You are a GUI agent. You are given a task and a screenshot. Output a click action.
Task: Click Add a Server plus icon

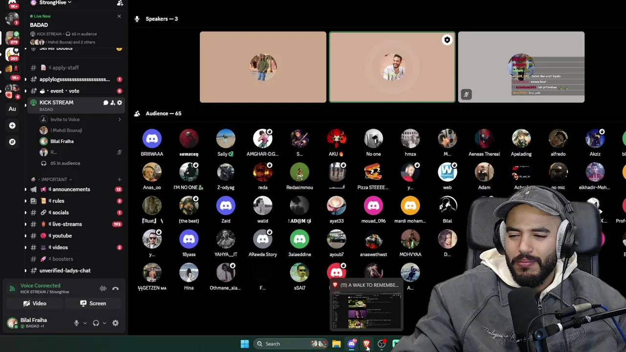12,126
